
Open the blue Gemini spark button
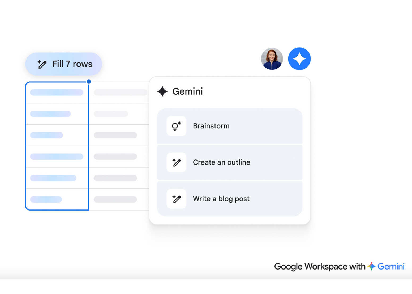click(299, 59)
